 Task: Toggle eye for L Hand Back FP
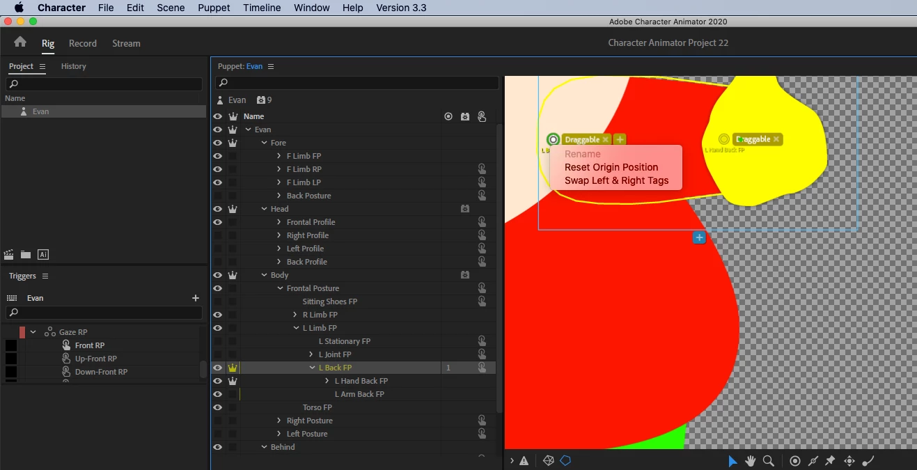coord(217,381)
